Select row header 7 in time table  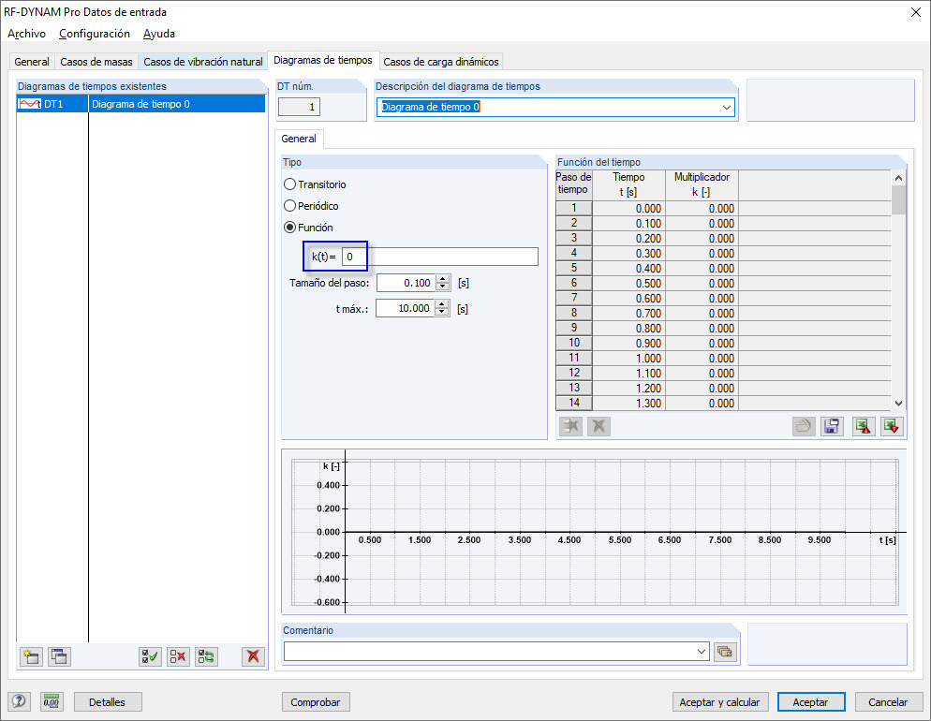point(573,298)
